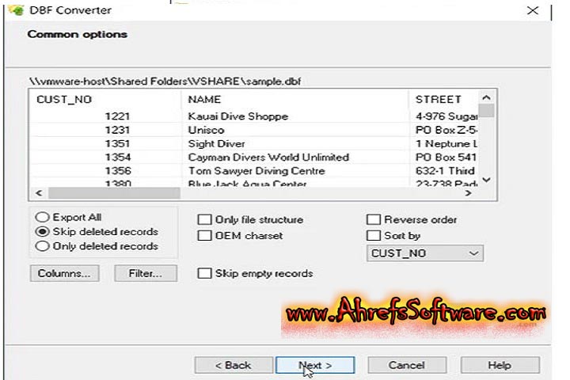Click the horizontal scroll right arrow
570x380 pixels.
tap(468, 193)
